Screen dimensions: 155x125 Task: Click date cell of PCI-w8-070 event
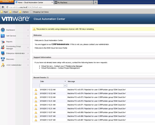pos(48,109)
